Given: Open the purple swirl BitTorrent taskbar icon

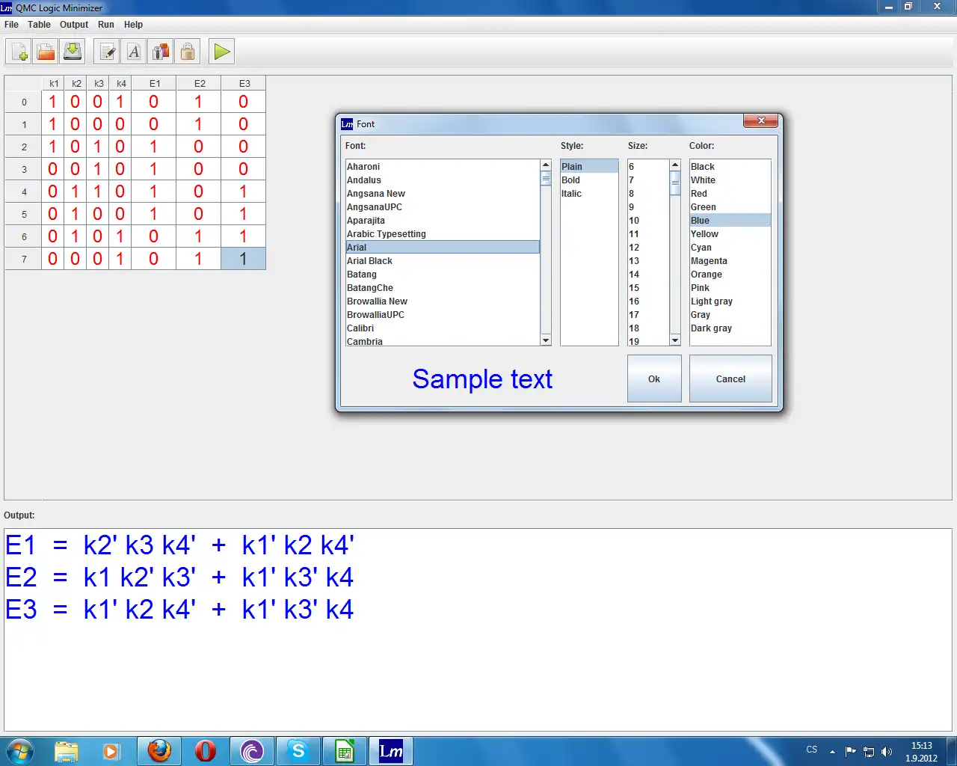Looking at the screenshot, I should click(x=252, y=751).
